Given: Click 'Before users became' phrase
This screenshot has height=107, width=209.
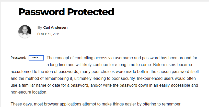Looking at the screenshot, I should click(x=172, y=65).
